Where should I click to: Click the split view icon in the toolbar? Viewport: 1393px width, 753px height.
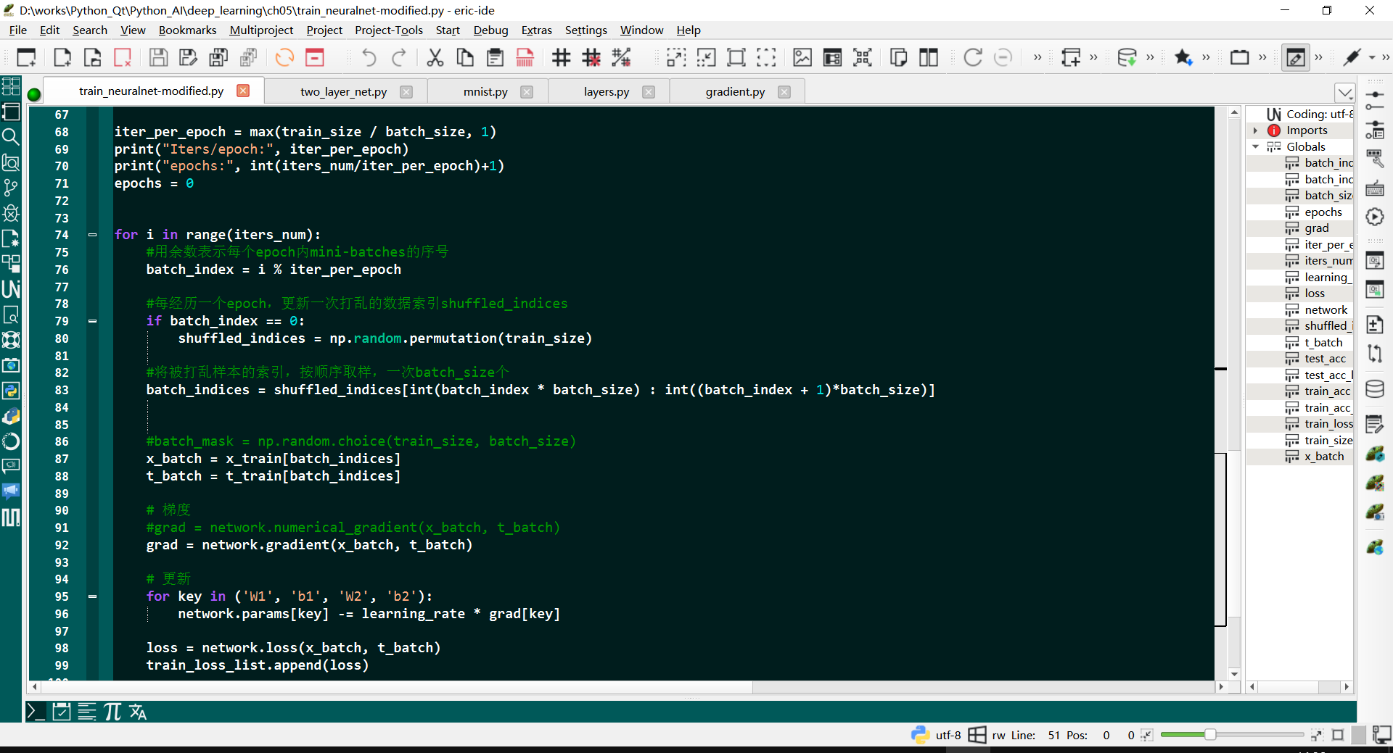(x=929, y=57)
